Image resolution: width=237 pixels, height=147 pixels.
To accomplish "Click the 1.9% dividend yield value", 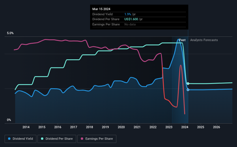I will click(128, 14).
